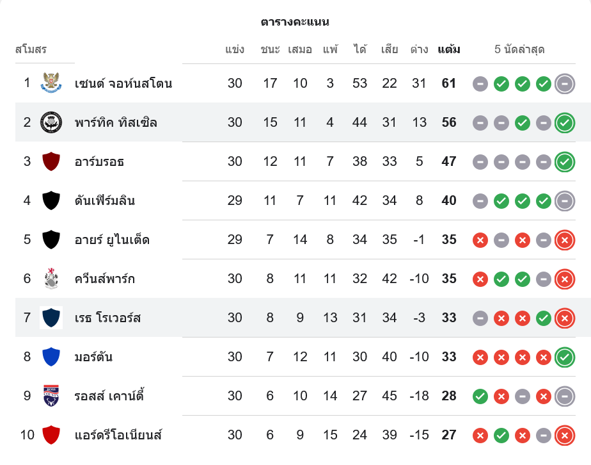This screenshot has width=591, height=465.
Task: Click the Queen's Park club crest
Action: point(51,279)
